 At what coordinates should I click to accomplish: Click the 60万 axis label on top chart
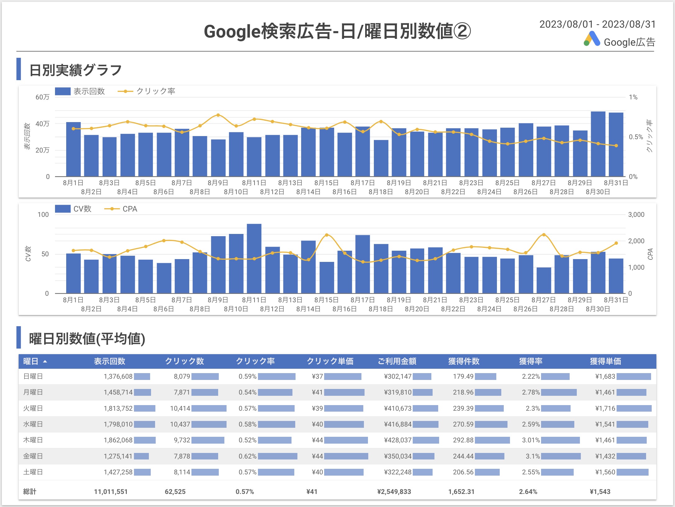(43, 97)
